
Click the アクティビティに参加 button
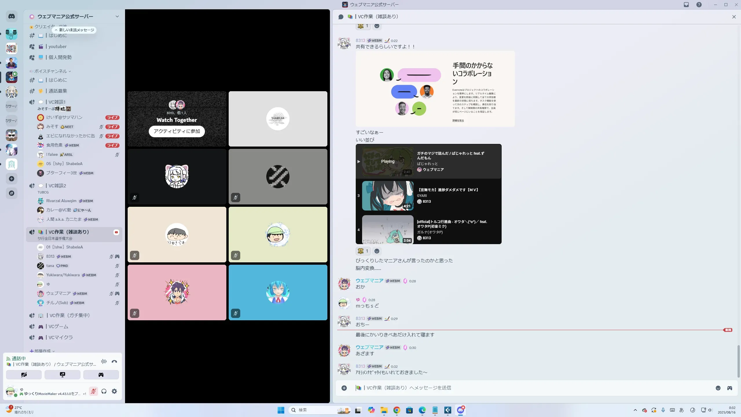click(177, 131)
